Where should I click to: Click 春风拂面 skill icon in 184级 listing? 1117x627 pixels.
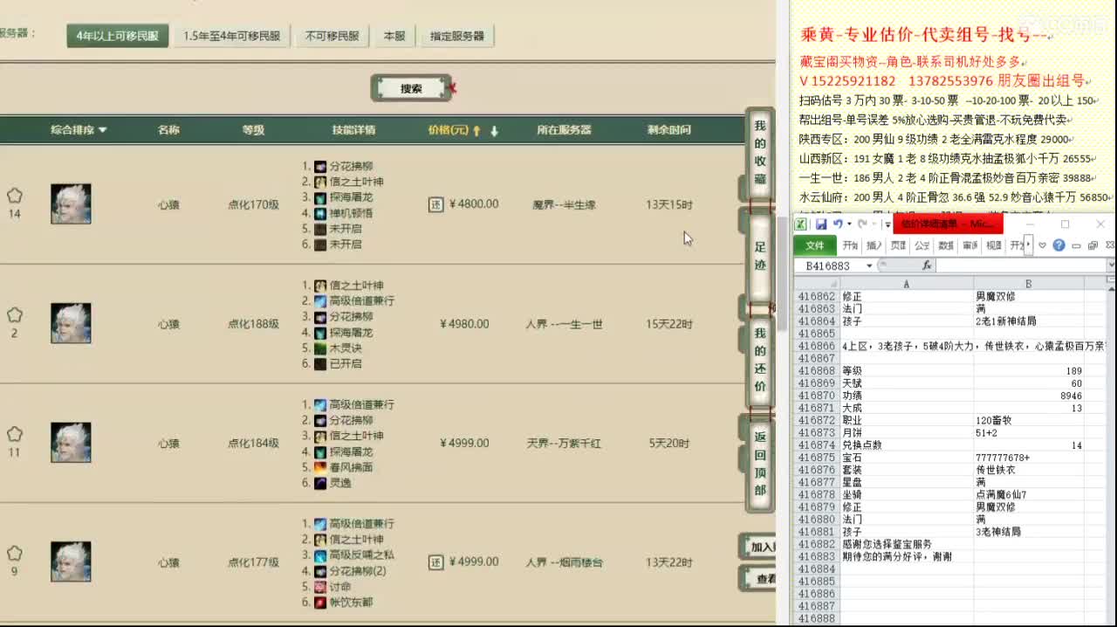[x=320, y=467]
